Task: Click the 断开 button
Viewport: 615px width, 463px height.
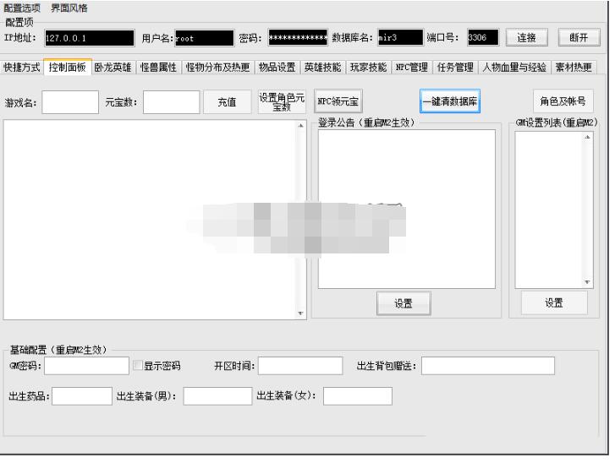Action: point(579,38)
